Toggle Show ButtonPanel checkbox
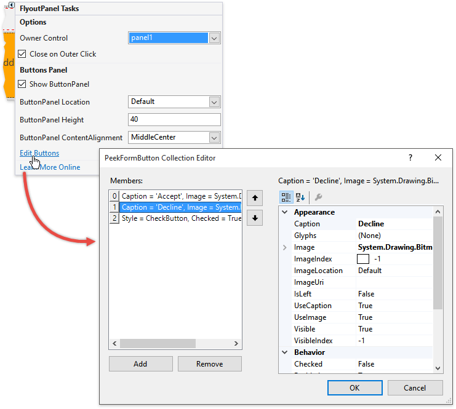456x409 pixels. pyautogui.click(x=22, y=84)
